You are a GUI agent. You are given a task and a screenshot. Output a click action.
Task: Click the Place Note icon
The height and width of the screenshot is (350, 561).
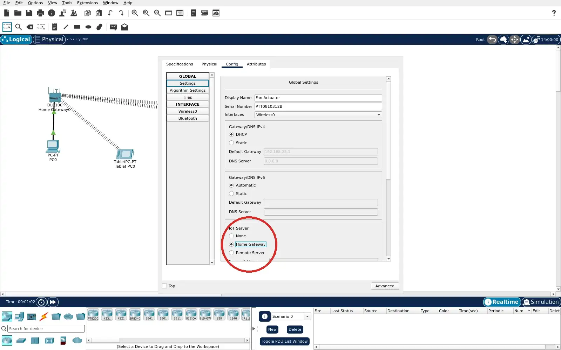coord(54,27)
